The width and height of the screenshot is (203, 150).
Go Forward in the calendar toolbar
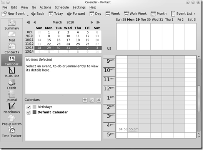click(x=76, y=13)
